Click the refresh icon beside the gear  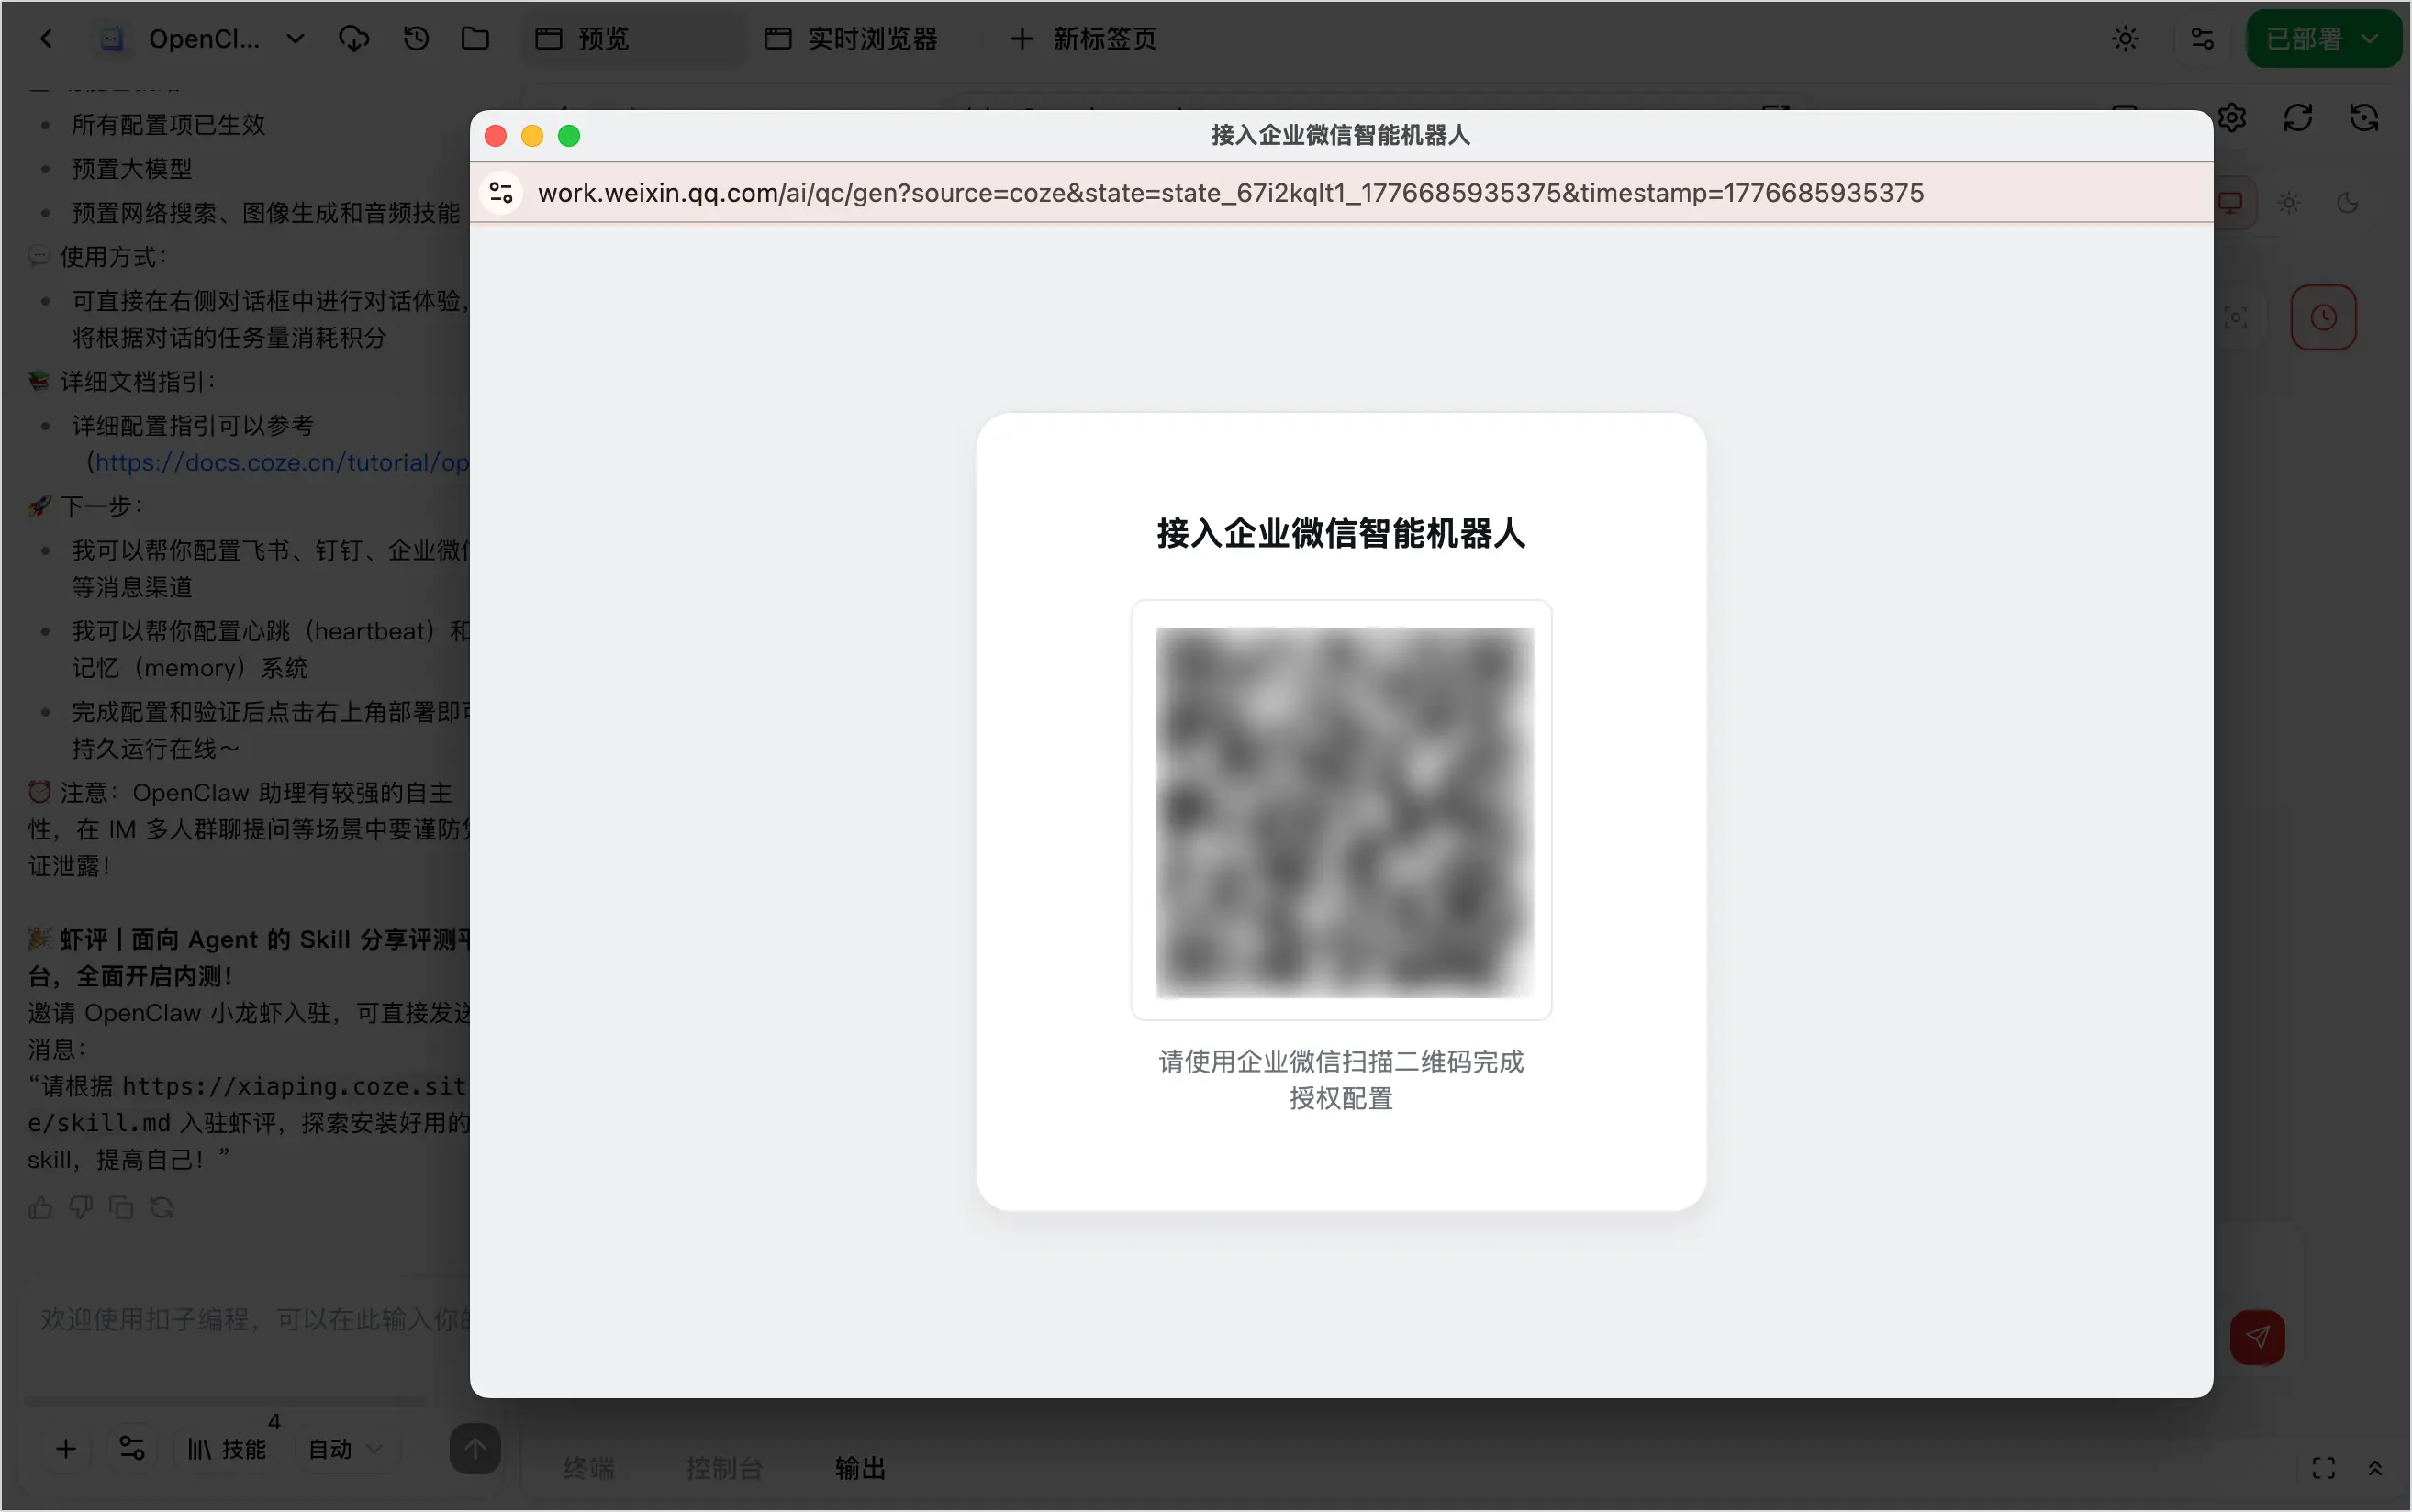coord(2298,118)
